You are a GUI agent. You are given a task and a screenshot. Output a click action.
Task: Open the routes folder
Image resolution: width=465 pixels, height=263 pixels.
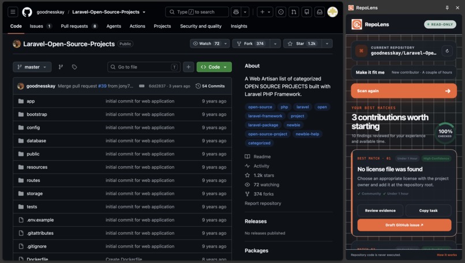33,180
